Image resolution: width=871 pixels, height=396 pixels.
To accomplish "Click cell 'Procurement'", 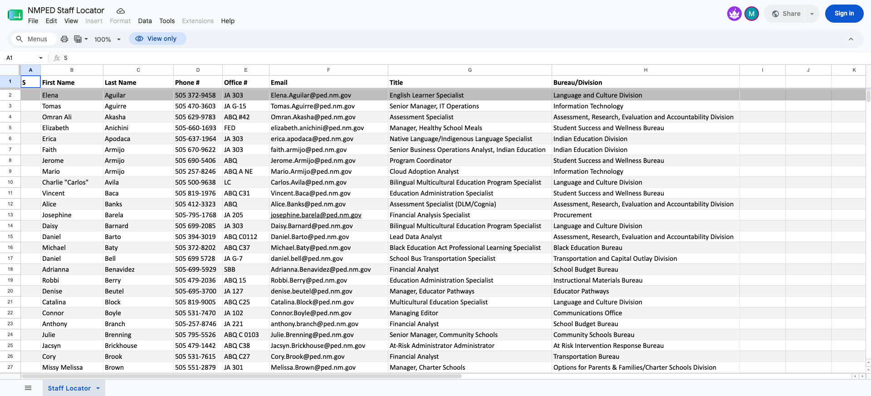I will pos(646,215).
